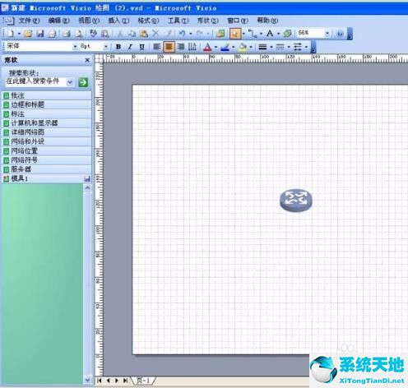This screenshot has width=408, height=388.
Task: Open the Shapes stencil icon in toolbar
Action: pyautogui.click(x=220, y=34)
